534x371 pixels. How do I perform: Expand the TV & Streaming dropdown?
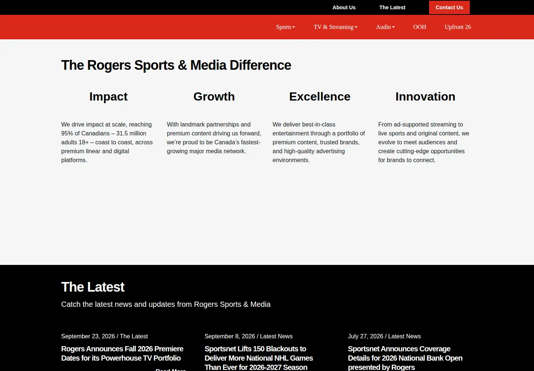click(x=335, y=27)
